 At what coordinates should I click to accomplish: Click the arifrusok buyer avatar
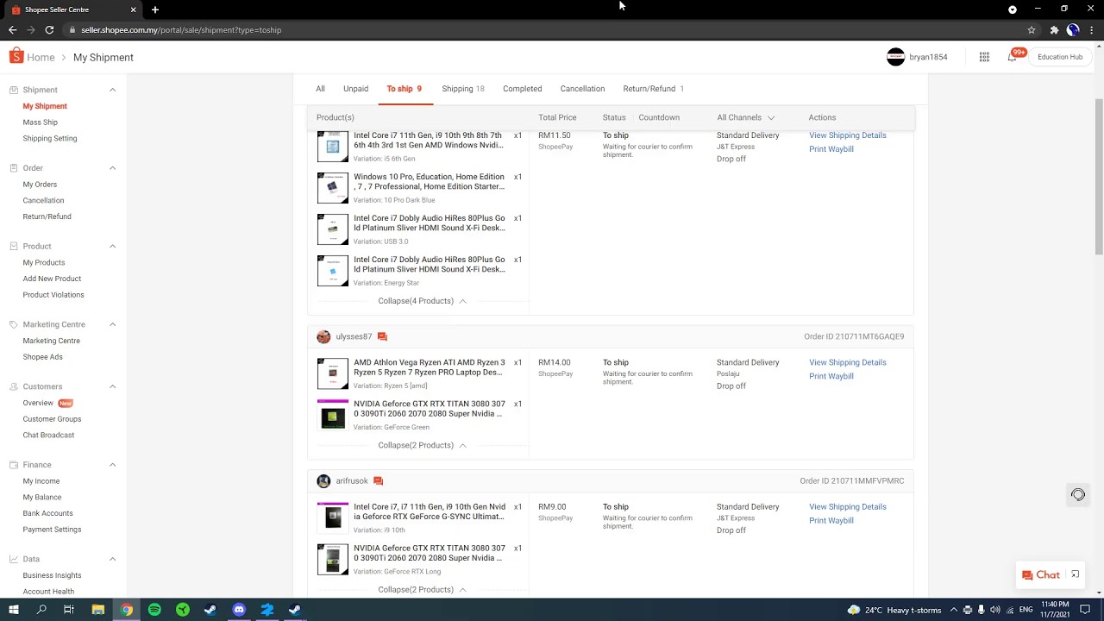click(323, 481)
